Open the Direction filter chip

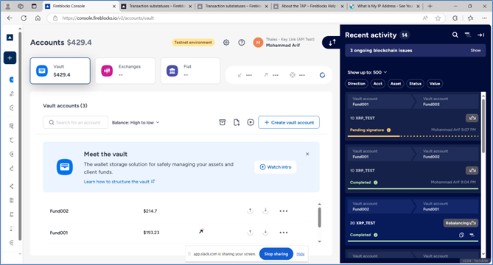(357, 83)
